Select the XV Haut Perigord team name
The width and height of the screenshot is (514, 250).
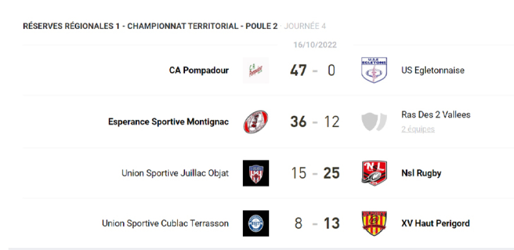(x=435, y=223)
